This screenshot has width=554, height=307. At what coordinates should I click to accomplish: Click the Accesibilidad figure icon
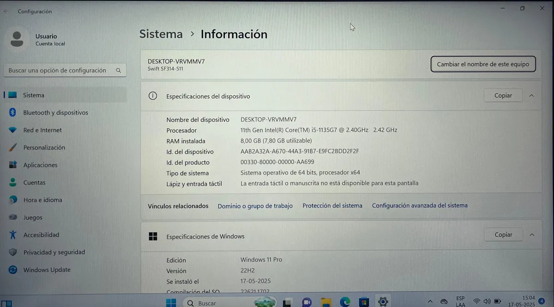point(13,235)
